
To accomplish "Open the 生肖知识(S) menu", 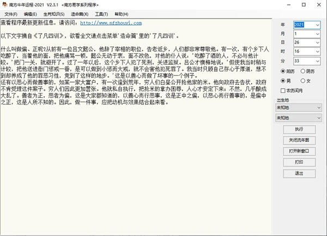I will 54,14.
